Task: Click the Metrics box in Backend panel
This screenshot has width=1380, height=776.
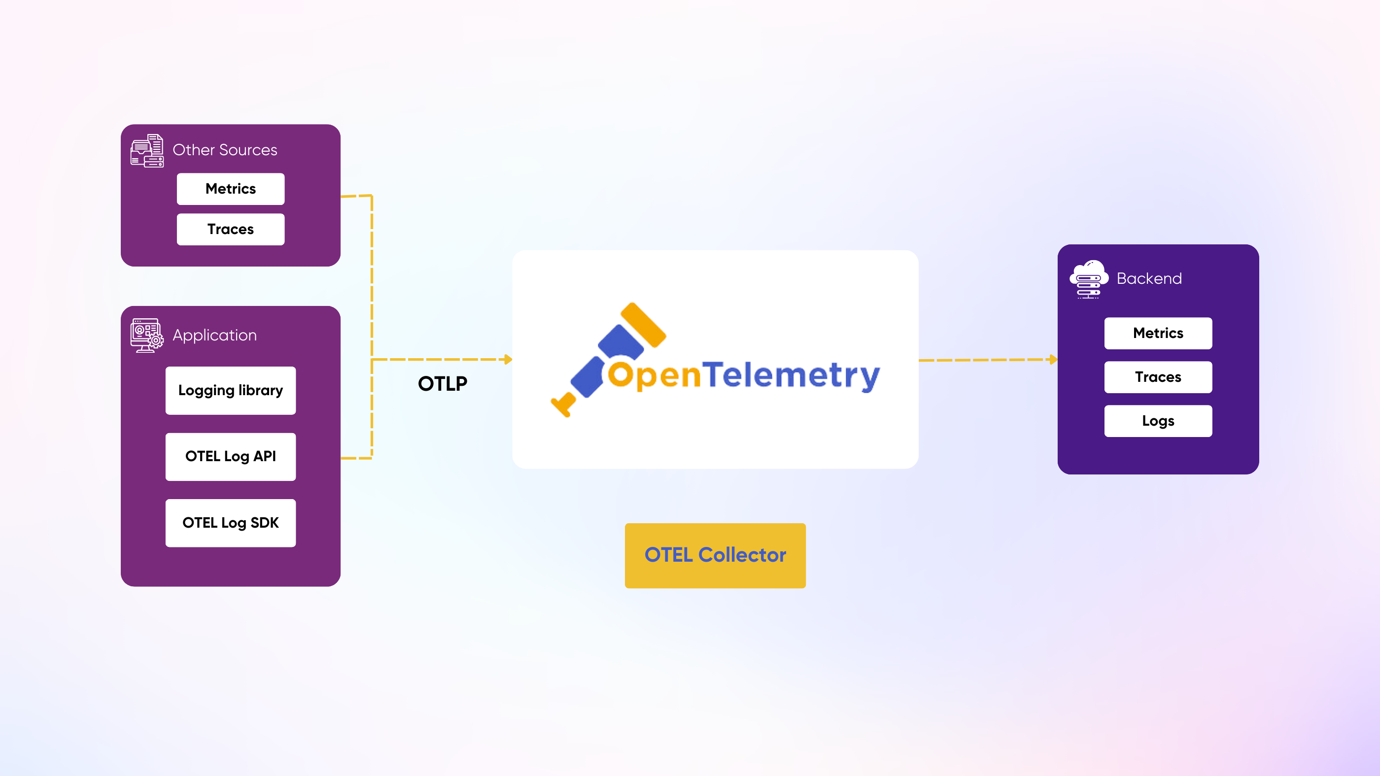Action: [x=1158, y=334]
